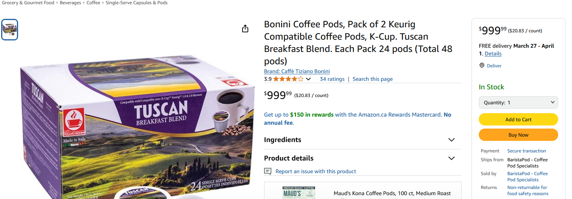572x199 pixels.
Task: Navigate to Coffee breadcrumb category
Action: pos(93,3)
